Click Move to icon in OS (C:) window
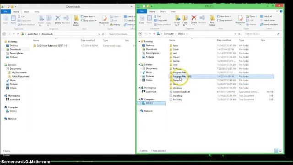The image size is (293, 165). (x=177, y=20)
